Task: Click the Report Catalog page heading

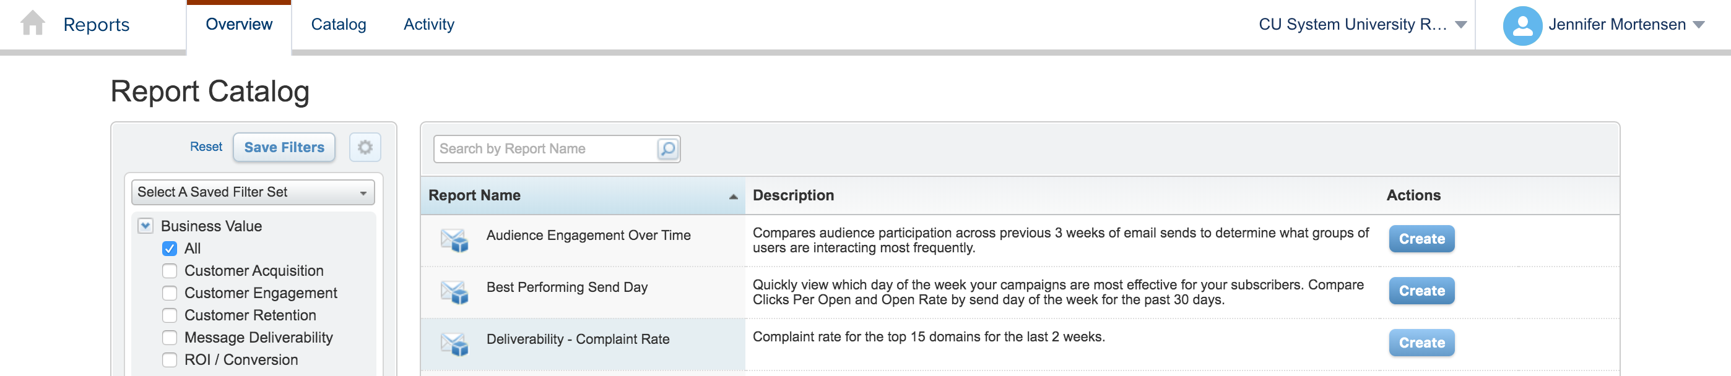Action: tap(210, 92)
